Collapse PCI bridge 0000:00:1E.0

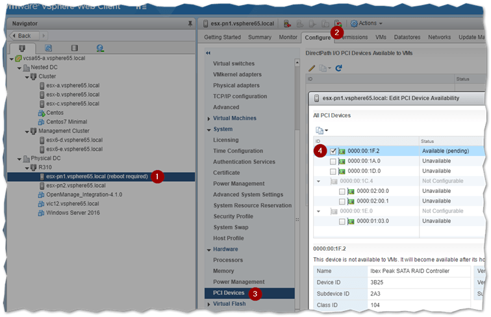[x=318, y=211]
